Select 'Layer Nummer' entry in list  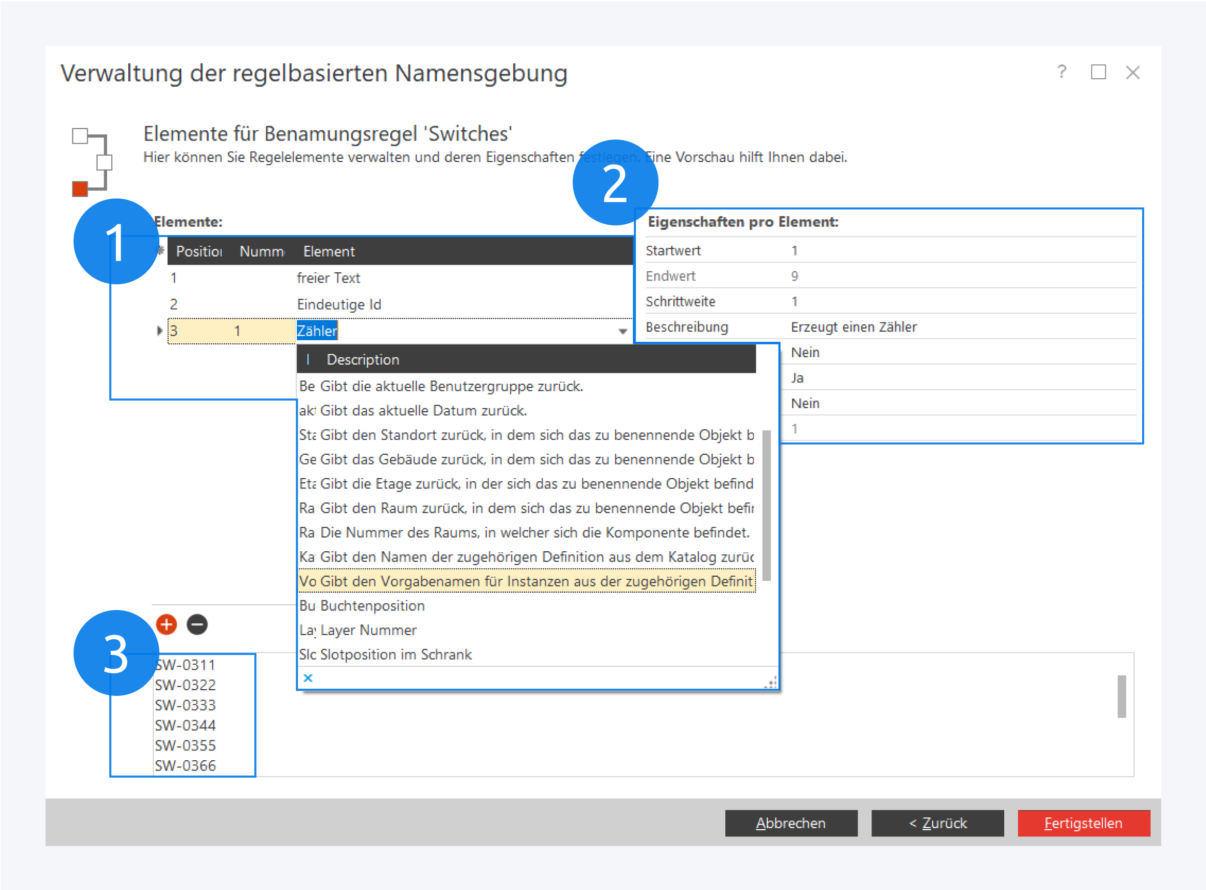tap(368, 630)
